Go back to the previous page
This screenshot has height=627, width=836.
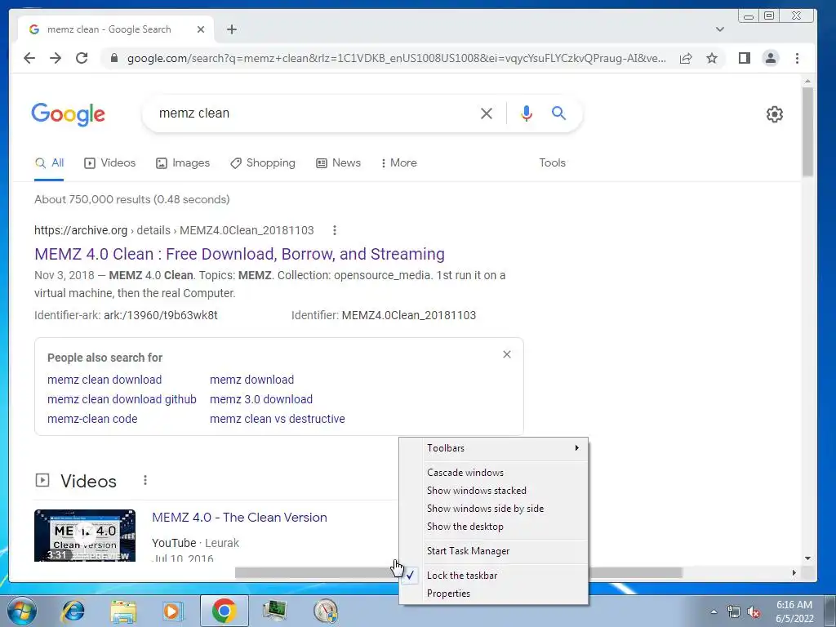coord(29,58)
